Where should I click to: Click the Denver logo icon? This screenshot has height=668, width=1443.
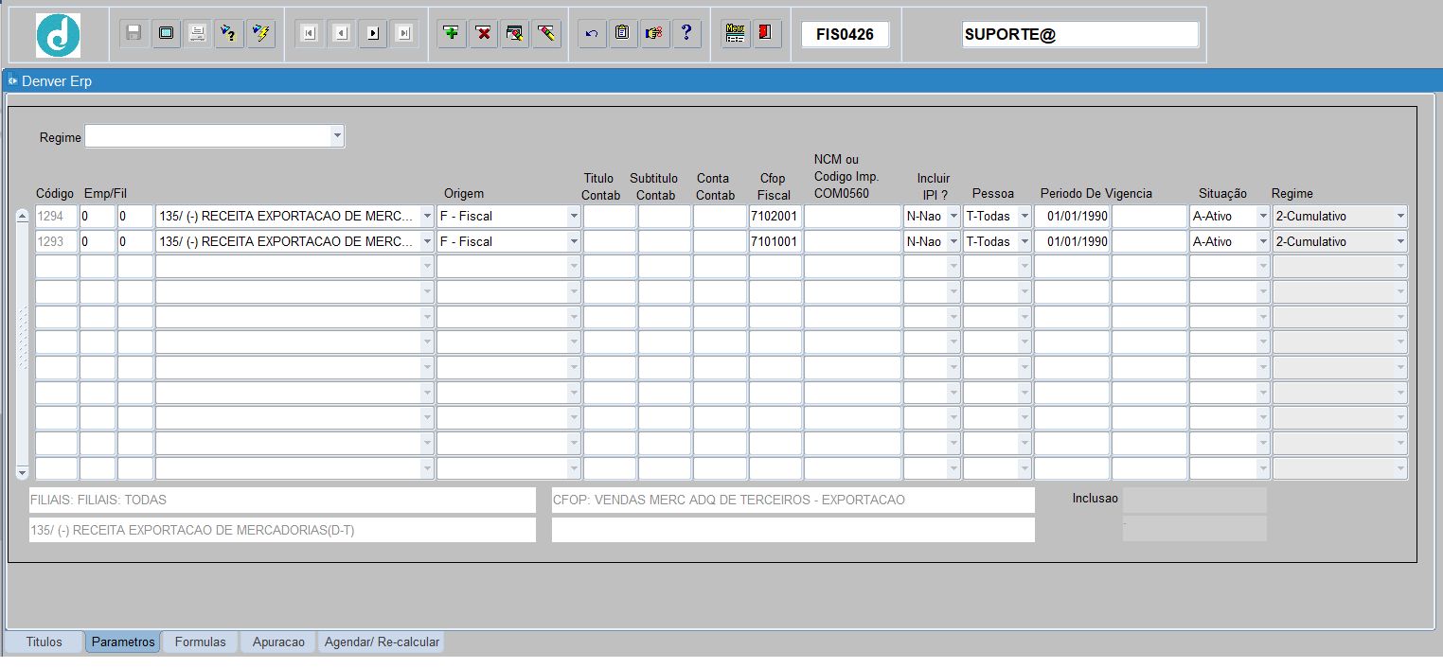58,35
